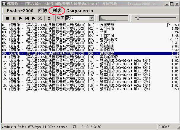Maximize the foobar2000 window
This screenshot has width=180, height=130.
[x=172, y=4]
